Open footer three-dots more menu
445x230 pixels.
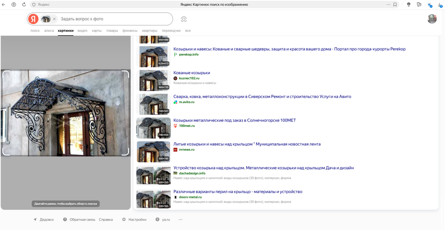181,220
